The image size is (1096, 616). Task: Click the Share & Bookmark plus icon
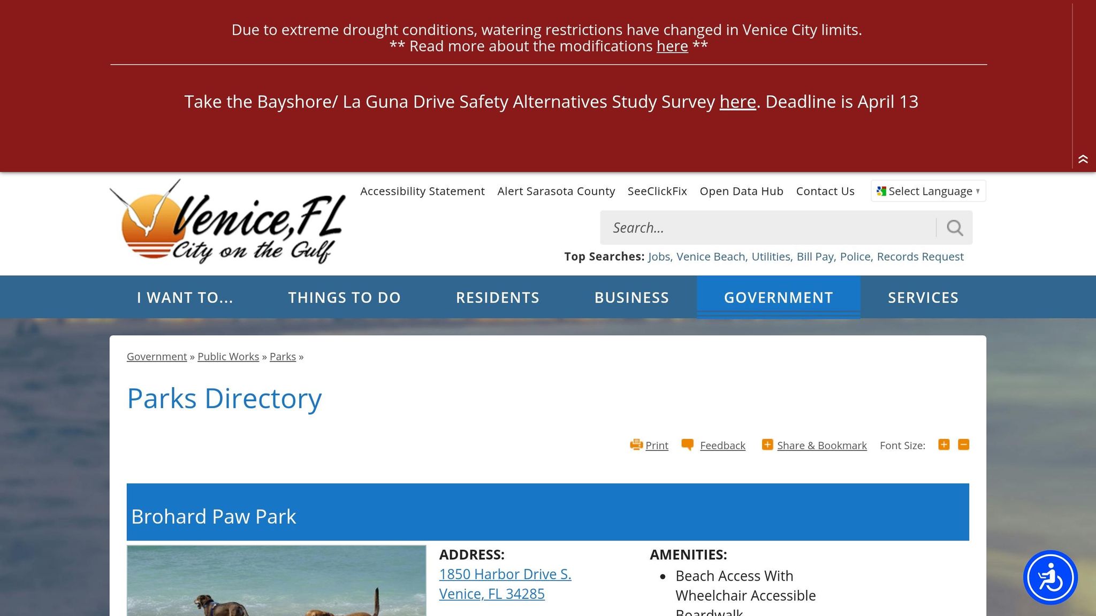(x=767, y=445)
